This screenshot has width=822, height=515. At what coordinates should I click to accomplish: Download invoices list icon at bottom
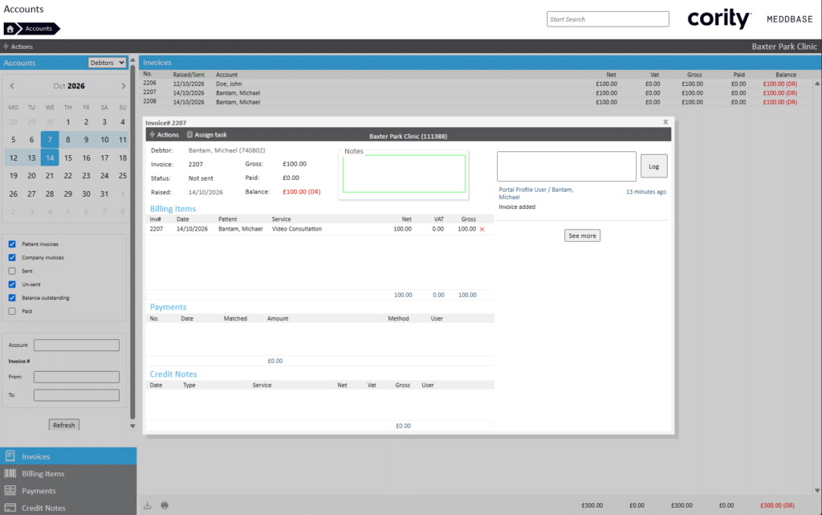(x=148, y=505)
